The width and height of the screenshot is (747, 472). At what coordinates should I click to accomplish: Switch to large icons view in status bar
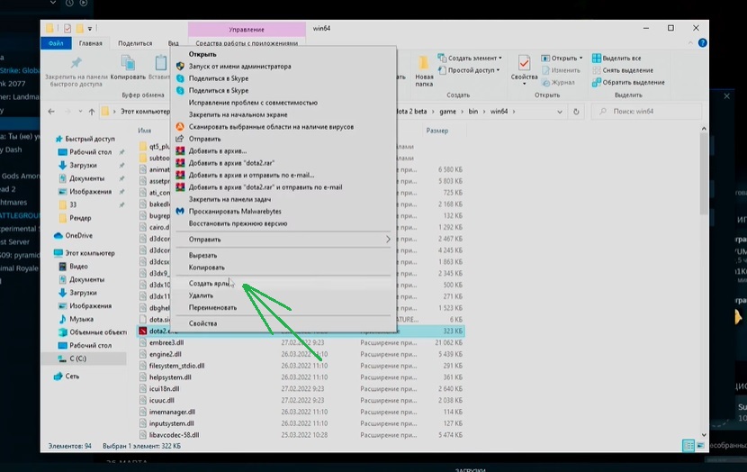coord(700,445)
